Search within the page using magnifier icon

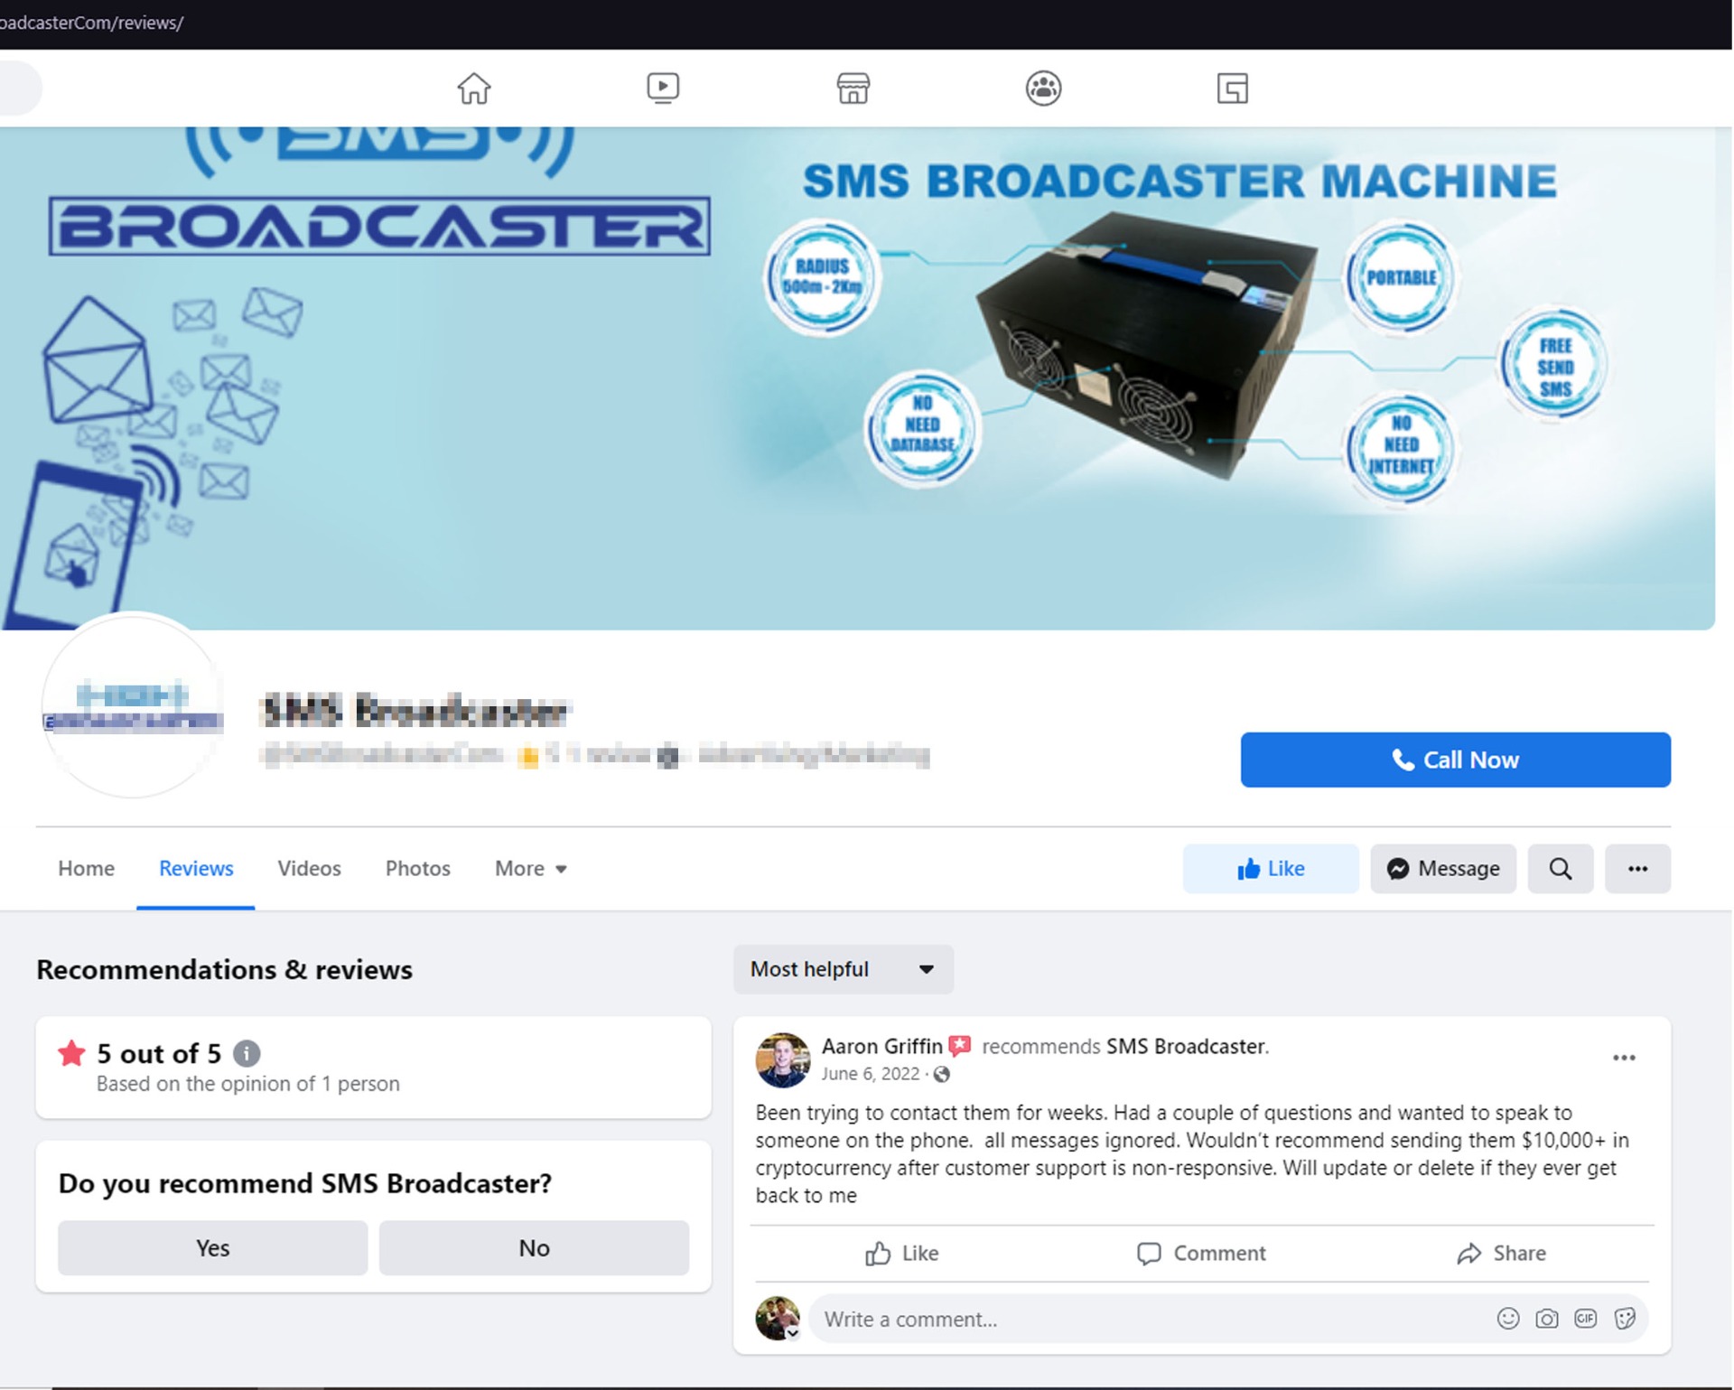tap(1560, 869)
